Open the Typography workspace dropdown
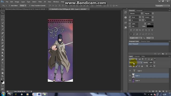This screenshot has height=96, width=171. [x=162, y=6]
